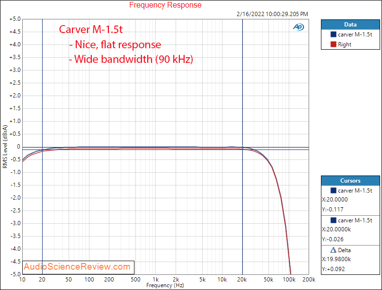This screenshot has width=382, height=290.
Task: Click the Frequency Response title
Action: pos(165,5)
